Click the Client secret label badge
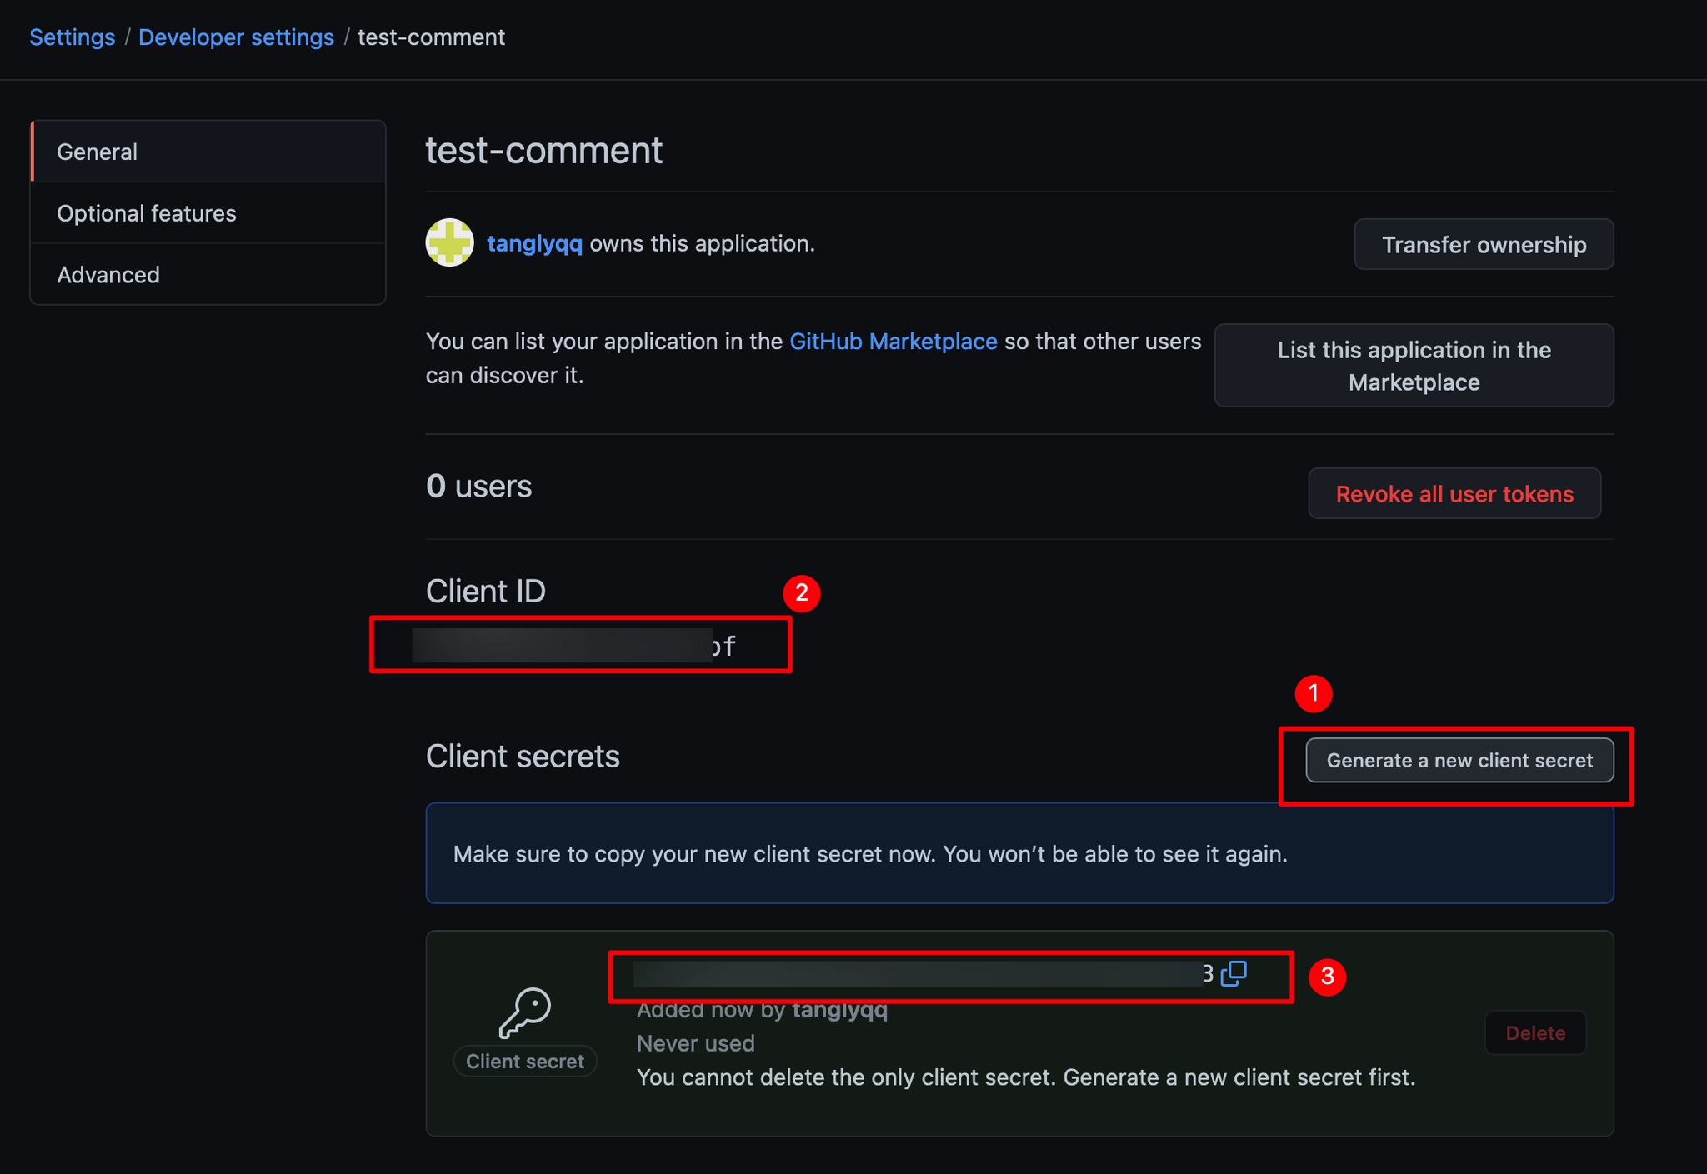This screenshot has width=1707, height=1174. coord(525,1061)
